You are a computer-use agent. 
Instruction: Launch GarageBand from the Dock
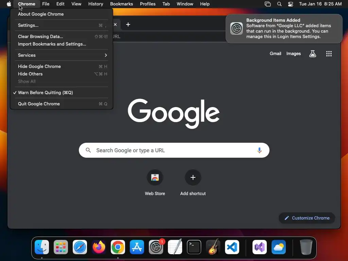coord(213,247)
